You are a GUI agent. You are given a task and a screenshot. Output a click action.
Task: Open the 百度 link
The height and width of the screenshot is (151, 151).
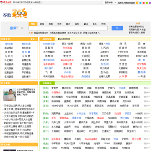coord(142,44)
